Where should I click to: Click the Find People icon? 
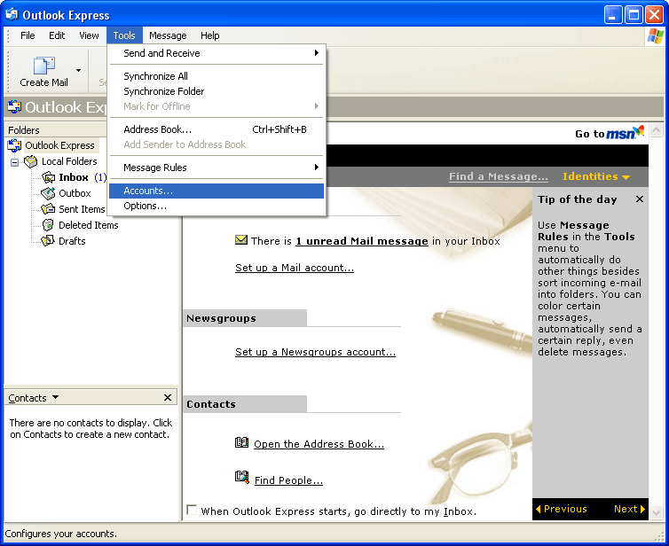tap(241, 478)
